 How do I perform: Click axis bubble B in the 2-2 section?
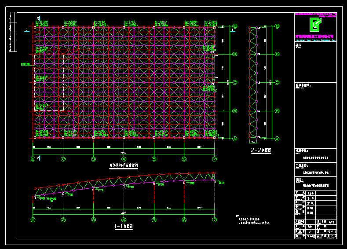pos(277,111)
